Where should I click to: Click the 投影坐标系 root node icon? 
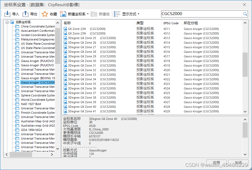click(12, 22)
